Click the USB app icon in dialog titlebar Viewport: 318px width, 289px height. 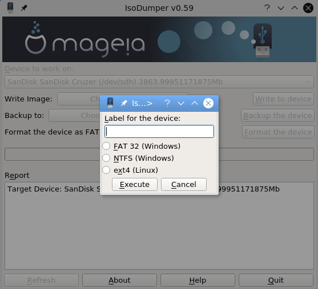pos(110,103)
